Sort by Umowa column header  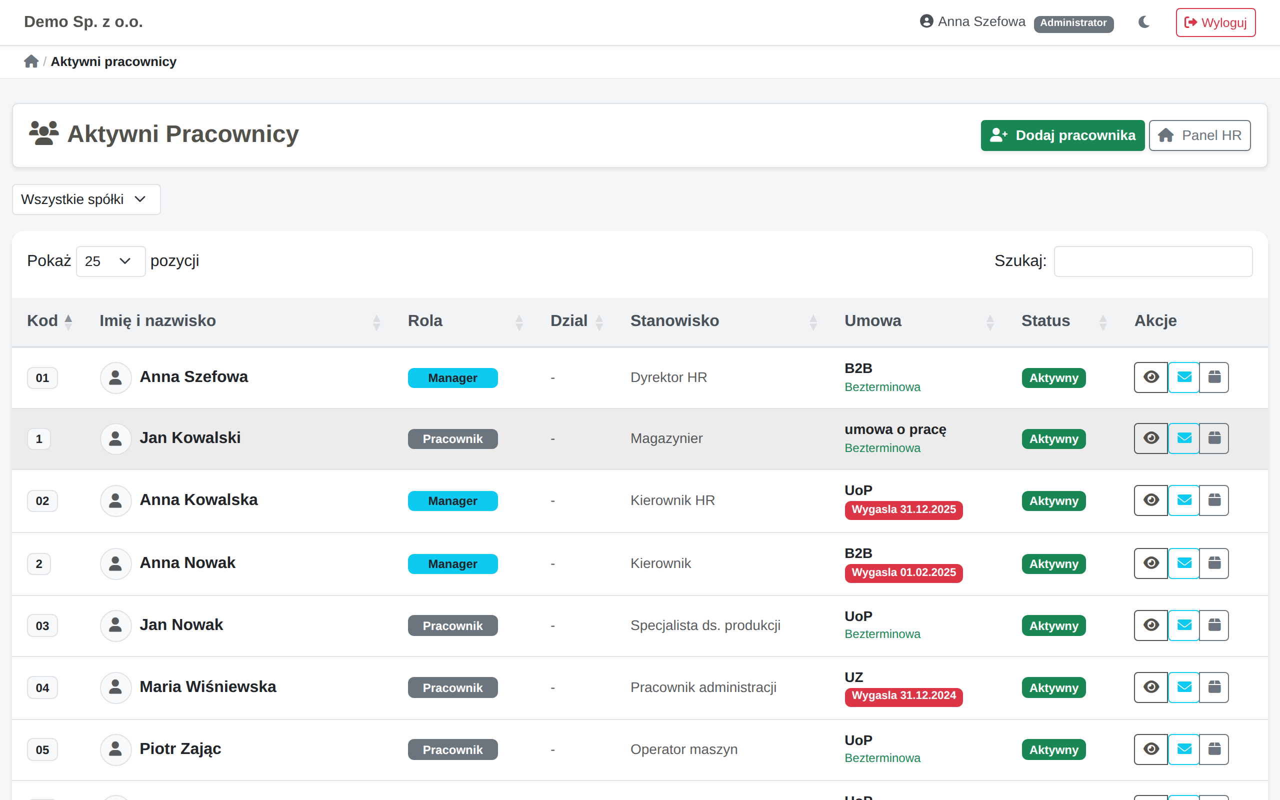click(x=872, y=320)
